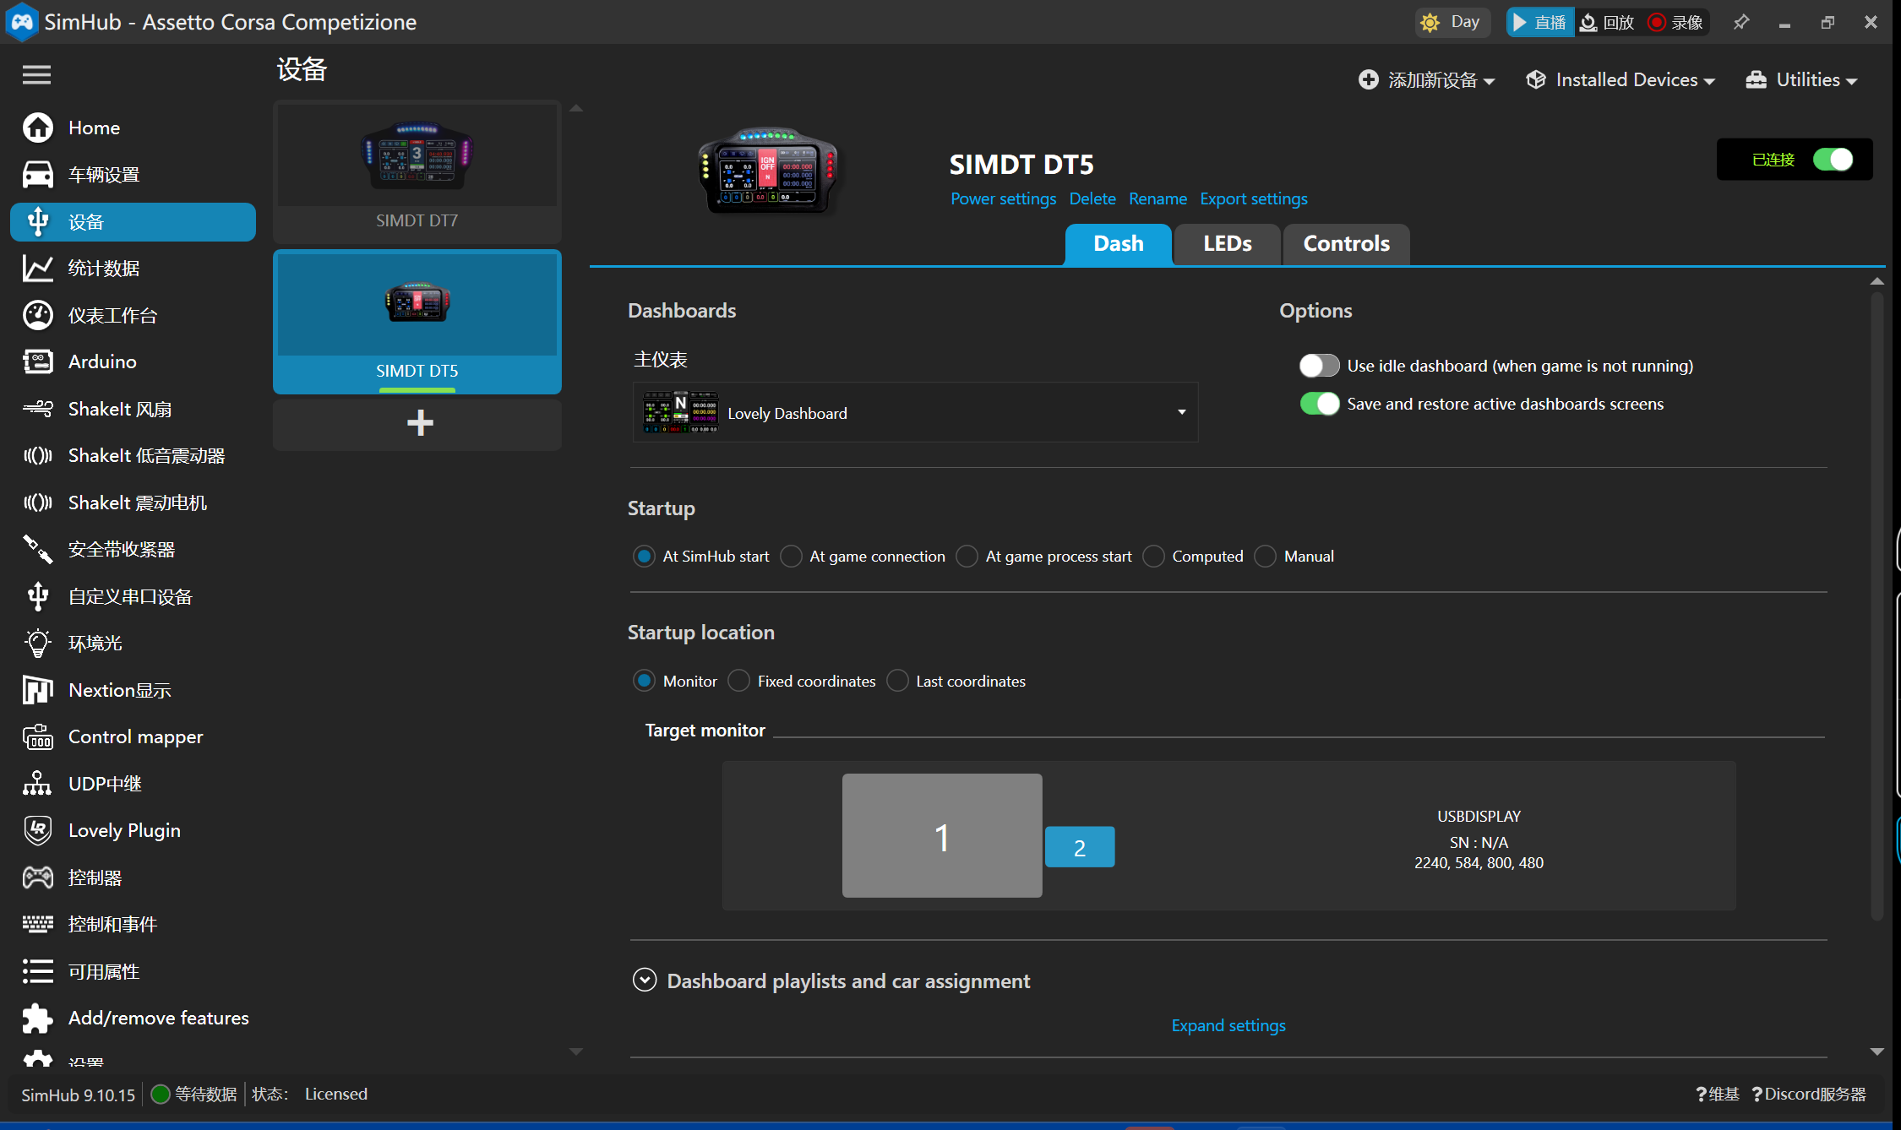Expand Dashboard playlists and car assignment
The width and height of the screenshot is (1901, 1130).
(x=645, y=980)
